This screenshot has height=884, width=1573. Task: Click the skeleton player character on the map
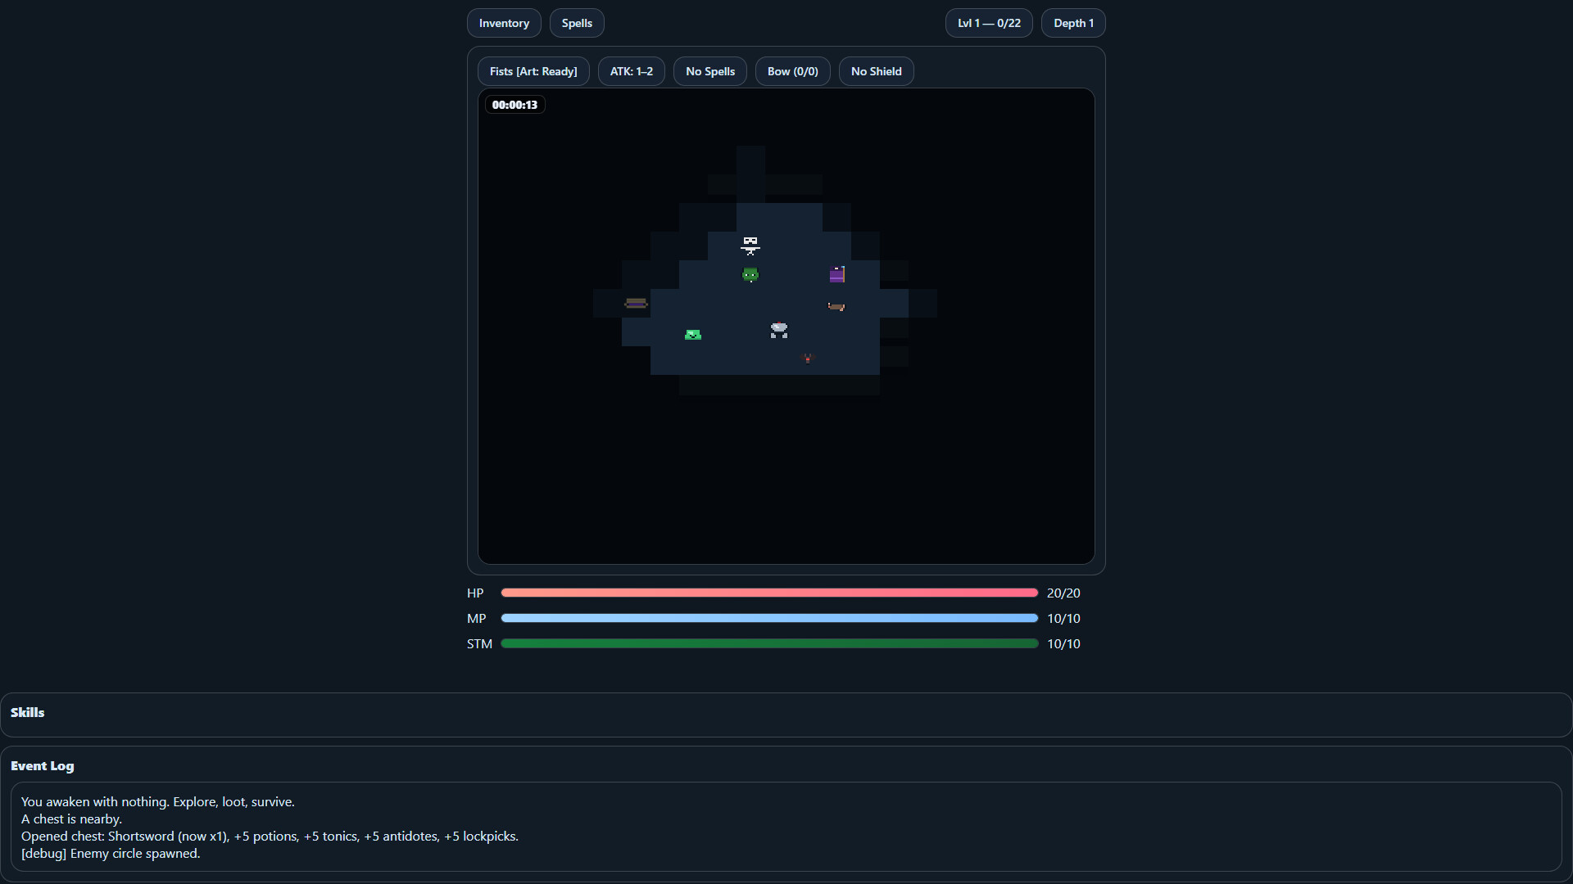pos(751,244)
